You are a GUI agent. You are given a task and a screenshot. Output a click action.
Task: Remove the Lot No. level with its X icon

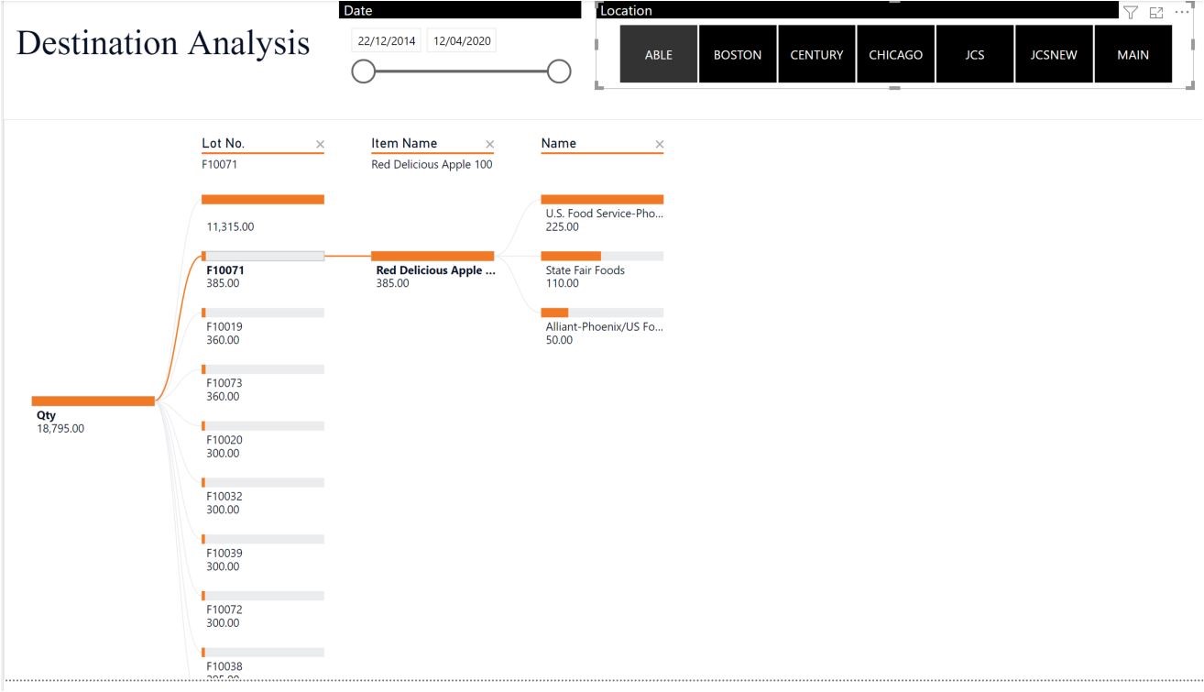tap(321, 144)
